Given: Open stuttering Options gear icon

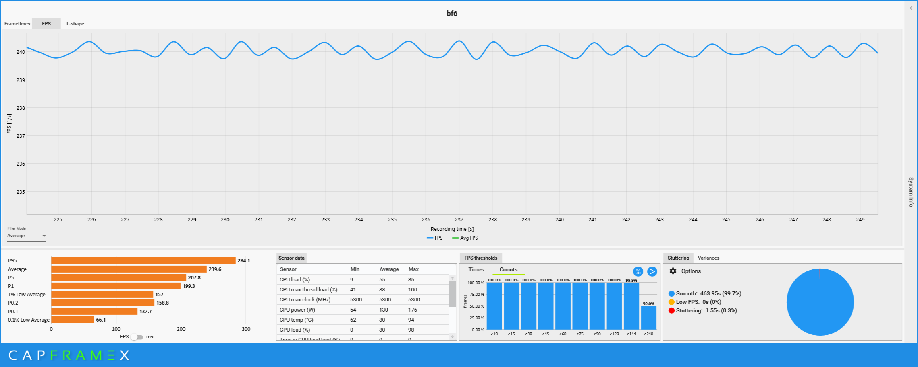Looking at the screenshot, I should point(673,271).
